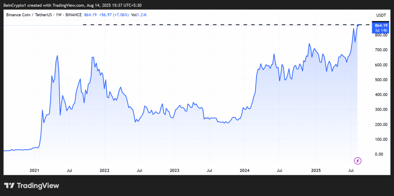Click the 0.00 mark on the price scale
The width and height of the screenshot is (394, 196).
[381, 154]
